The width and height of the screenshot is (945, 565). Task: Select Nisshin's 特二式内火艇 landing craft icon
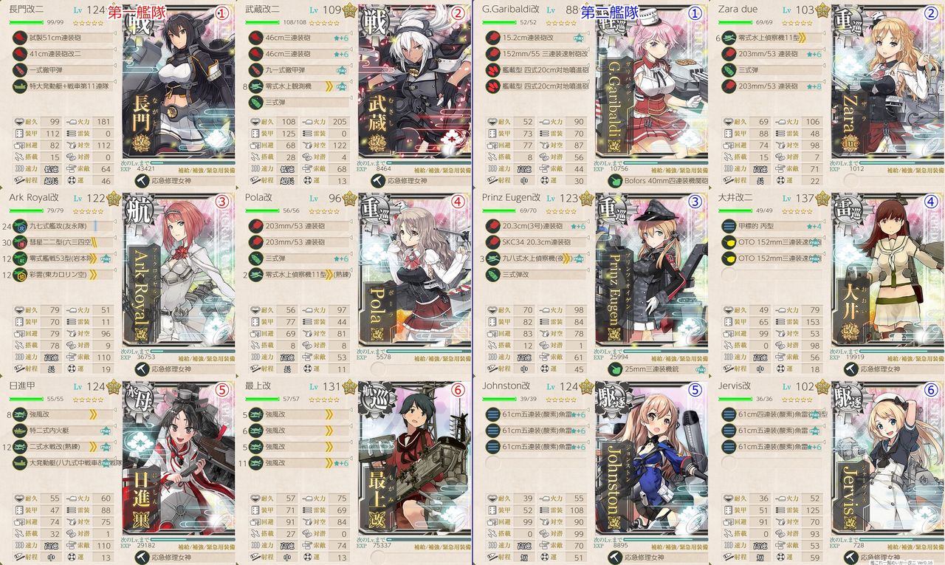21,429
